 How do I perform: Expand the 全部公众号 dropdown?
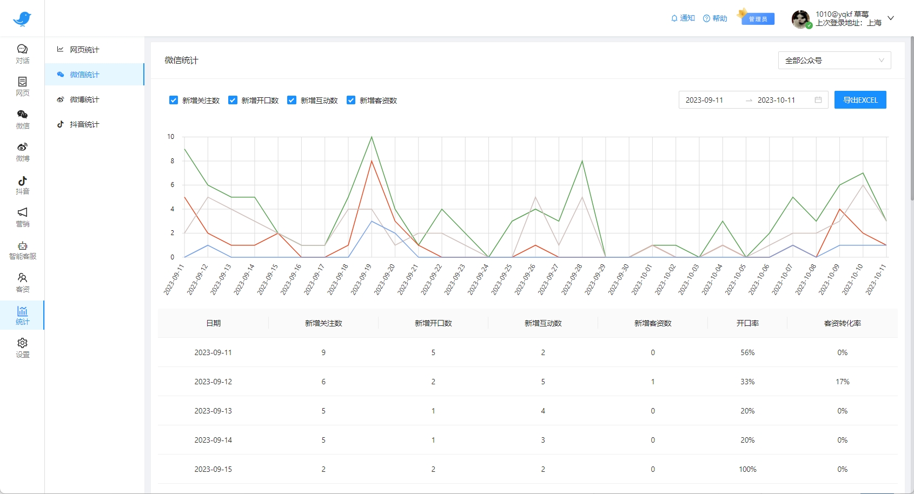[x=834, y=61]
